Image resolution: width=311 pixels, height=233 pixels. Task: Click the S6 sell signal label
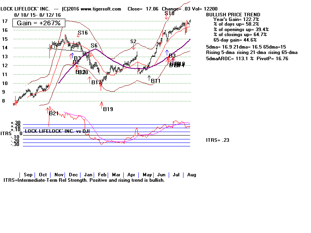[94, 46]
